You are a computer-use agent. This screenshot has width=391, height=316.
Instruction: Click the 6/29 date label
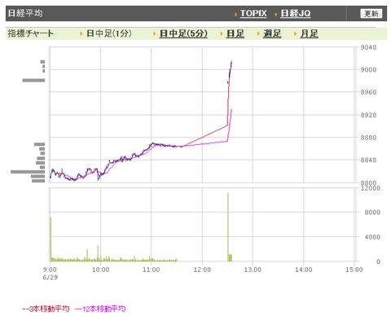[51, 278]
